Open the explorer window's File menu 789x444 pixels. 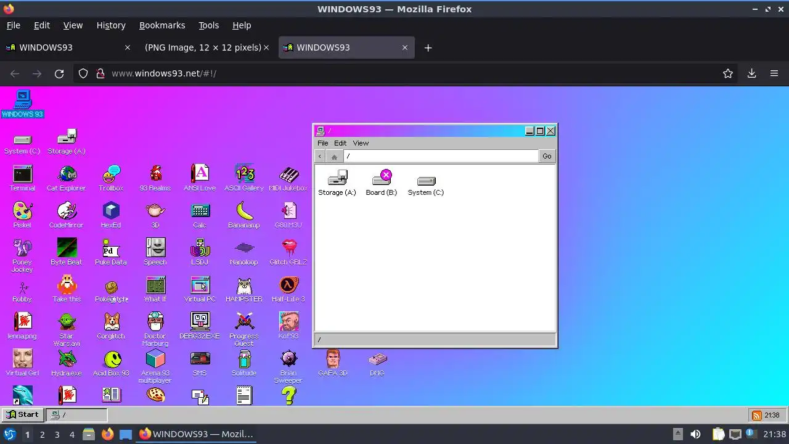point(322,143)
